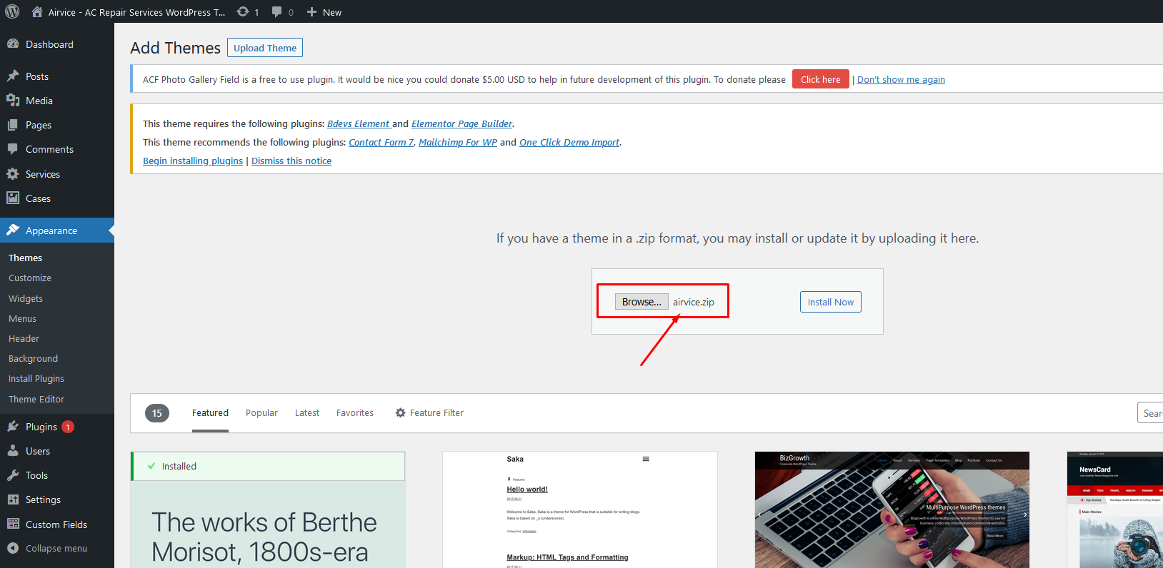Open the One Click Demo Import link

[x=569, y=142]
